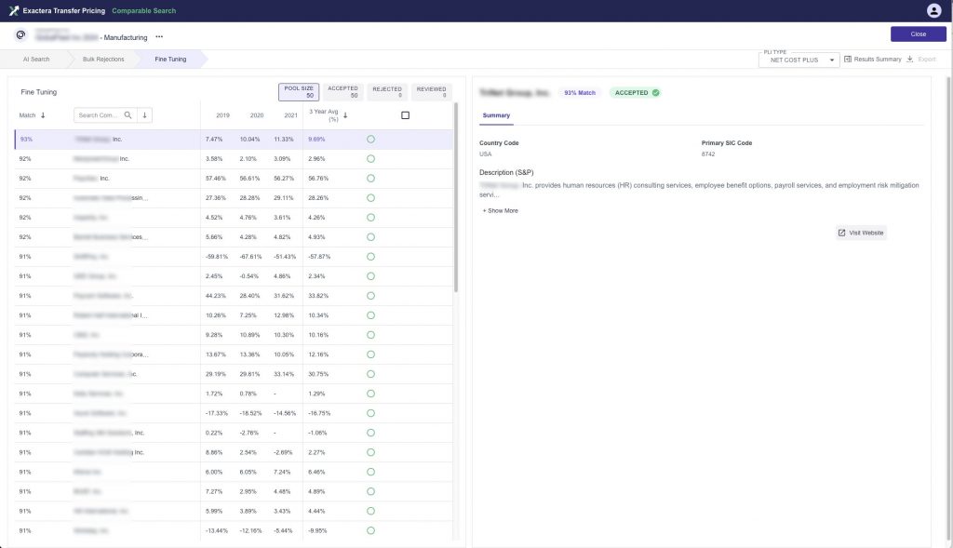
Task: Toggle the review circle on the last visible row
Action: [x=370, y=529]
